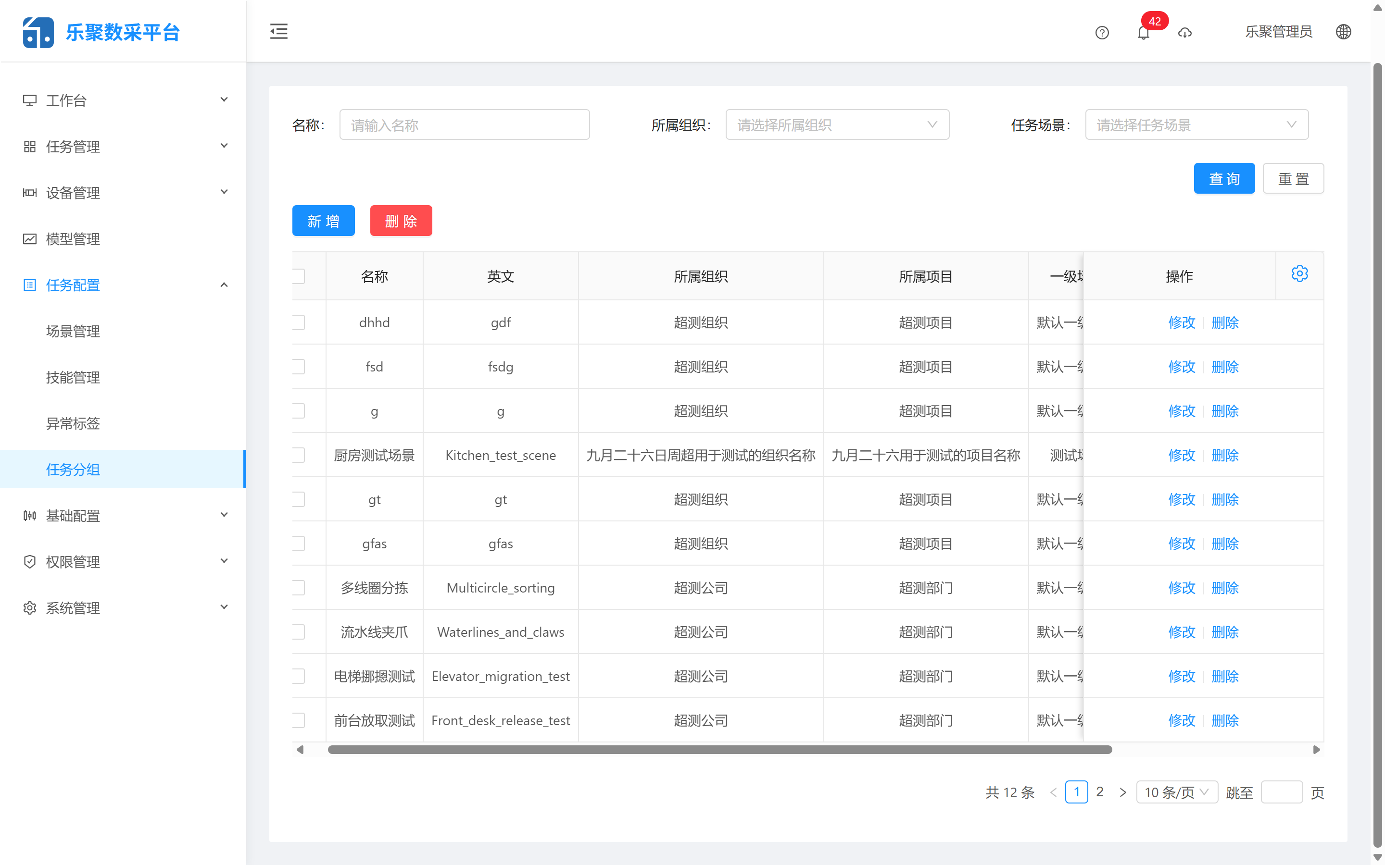Open the 所属组织 dropdown selector
Viewport: 1385px width, 865px height.
click(x=837, y=124)
